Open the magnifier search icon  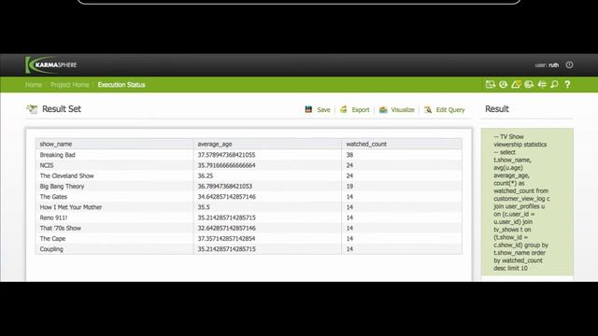[x=554, y=84]
